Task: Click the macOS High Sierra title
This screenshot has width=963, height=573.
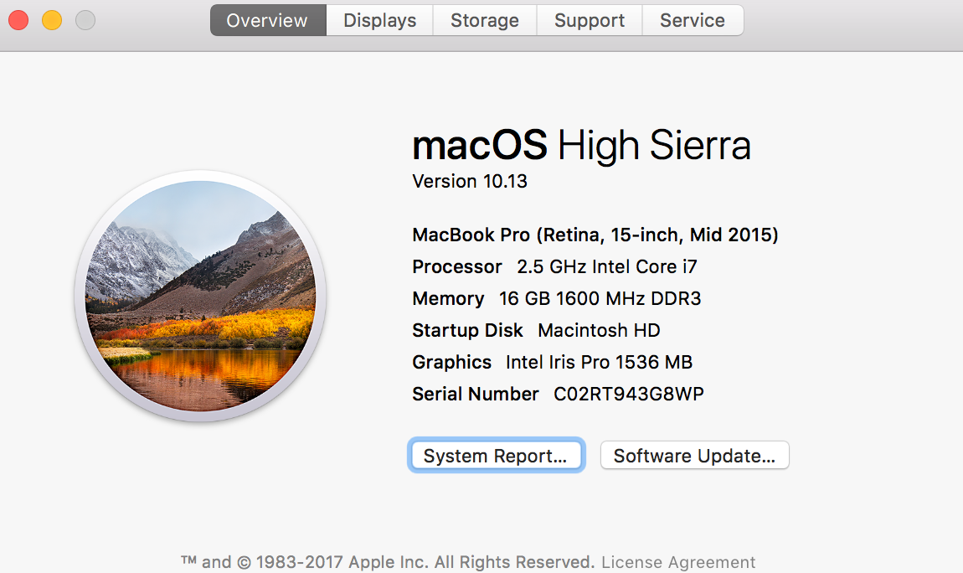Action: 581,144
